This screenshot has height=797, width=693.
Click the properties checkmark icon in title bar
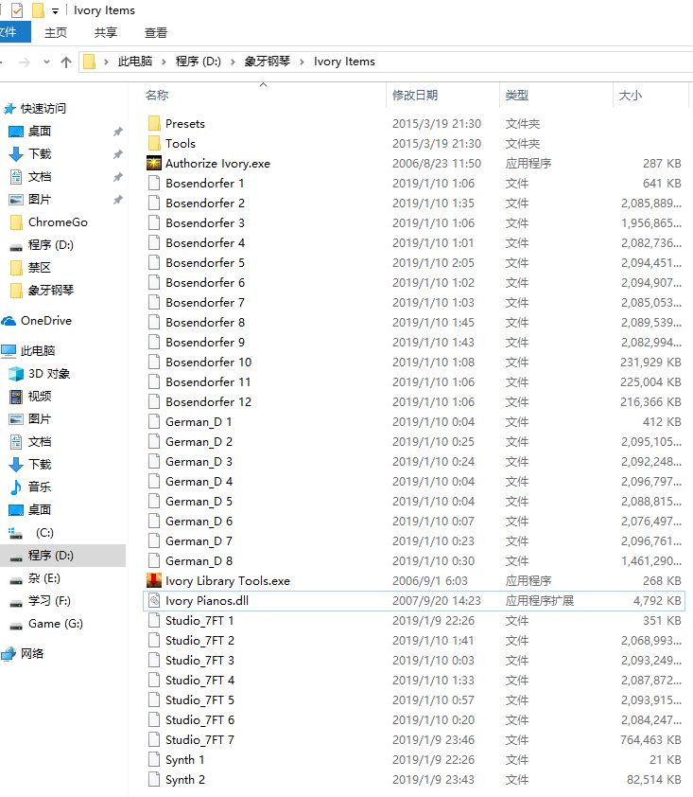[x=17, y=10]
